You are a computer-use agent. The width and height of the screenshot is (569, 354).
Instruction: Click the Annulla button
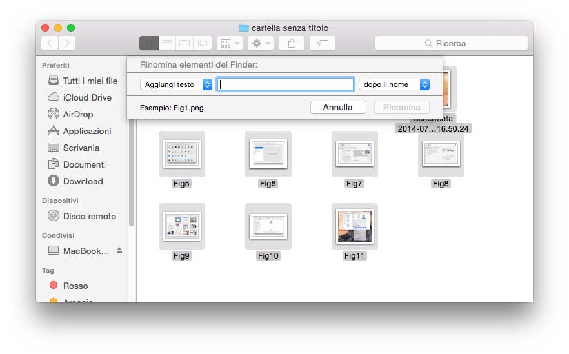(x=338, y=107)
